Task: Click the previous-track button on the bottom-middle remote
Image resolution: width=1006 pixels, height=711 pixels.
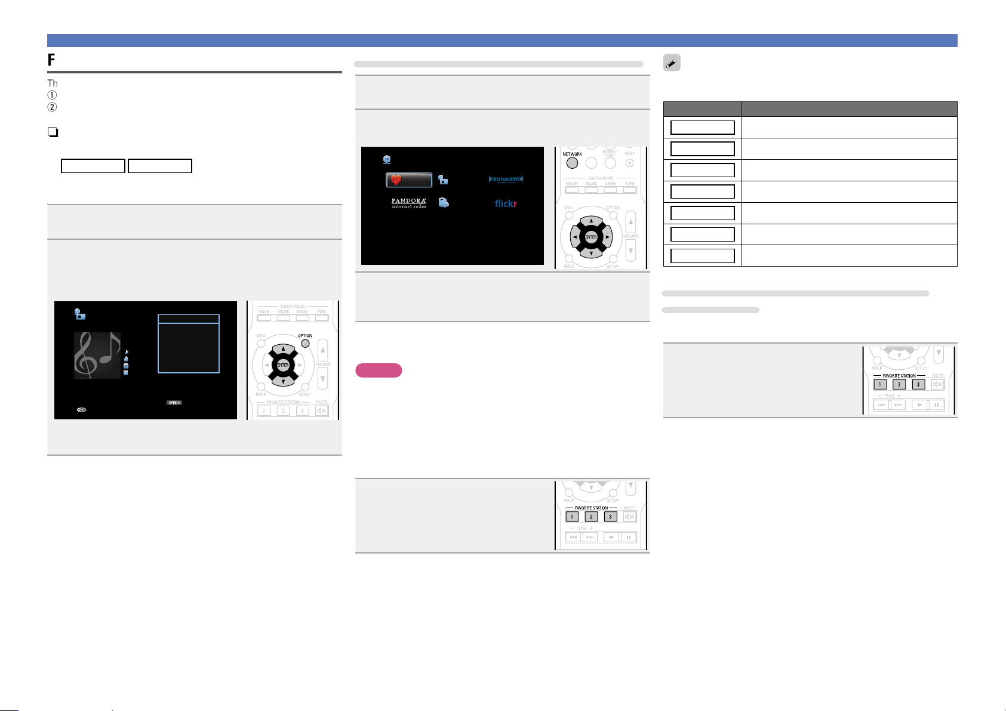Action: 574,537
